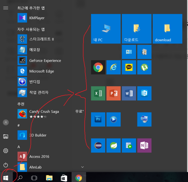Open the programs installer box tile

(144, 52)
